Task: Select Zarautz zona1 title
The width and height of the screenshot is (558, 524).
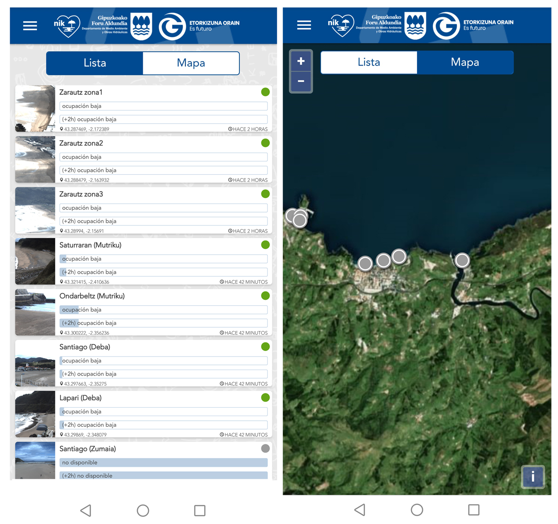Action: point(81,92)
